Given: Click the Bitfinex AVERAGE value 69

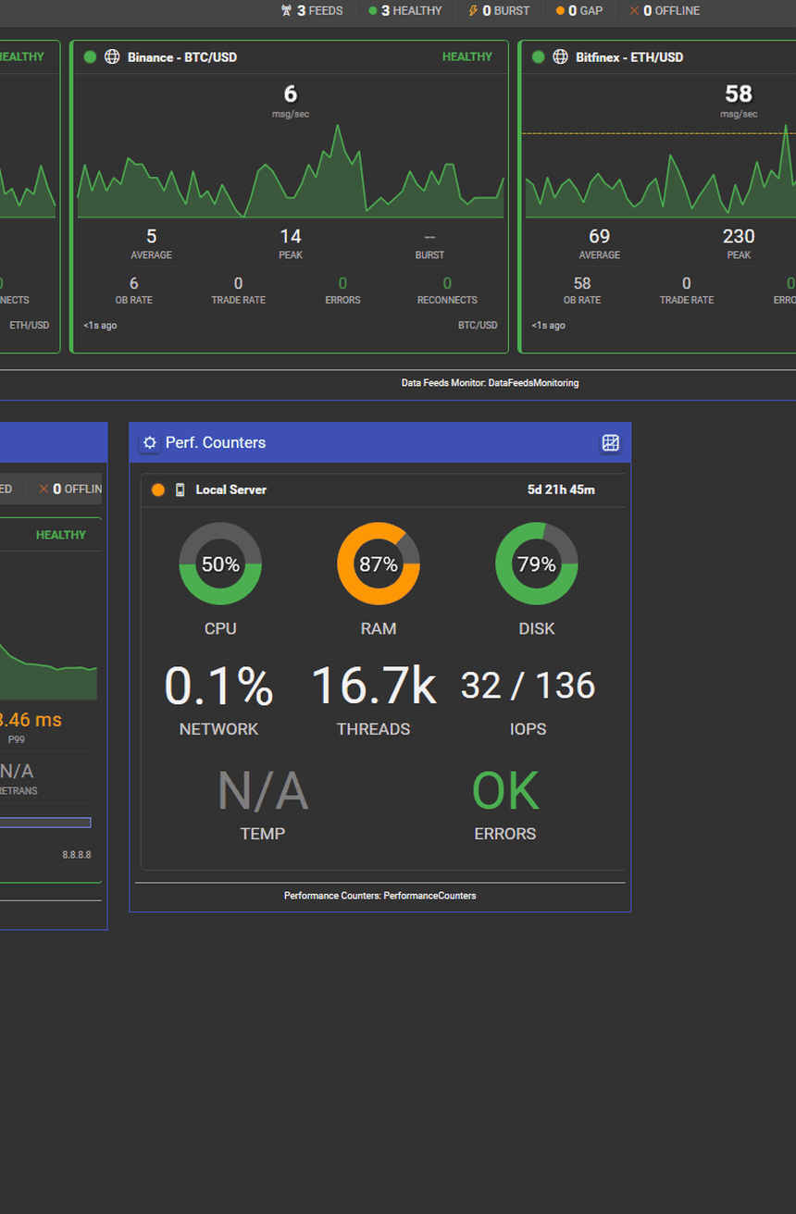Looking at the screenshot, I should 600,237.
